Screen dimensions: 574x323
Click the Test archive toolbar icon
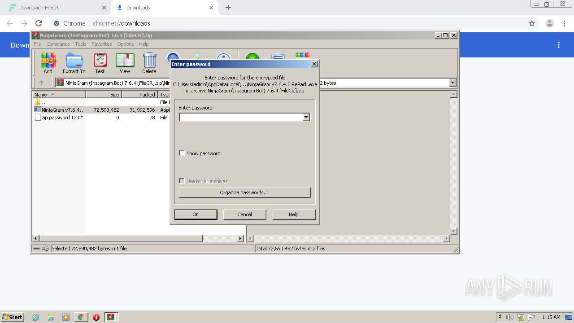100,63
